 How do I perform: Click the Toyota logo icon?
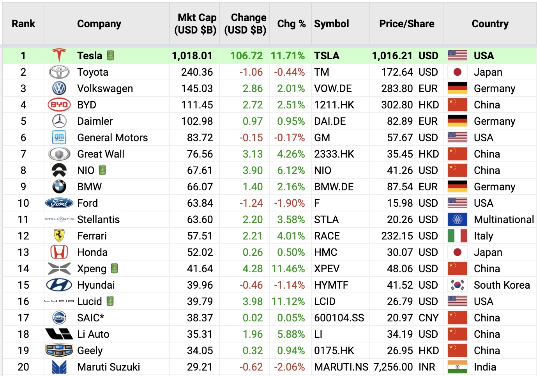[59, 72]
